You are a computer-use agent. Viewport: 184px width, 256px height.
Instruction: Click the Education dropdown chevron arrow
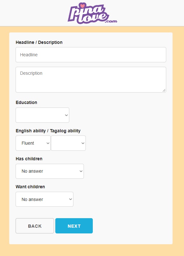point(66,115)
